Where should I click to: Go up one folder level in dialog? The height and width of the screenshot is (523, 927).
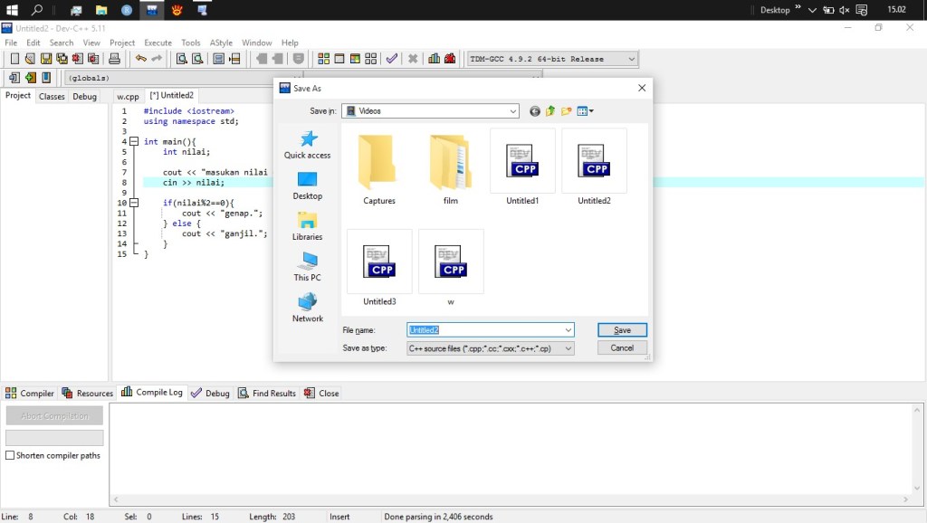click(x=550, y=111)
